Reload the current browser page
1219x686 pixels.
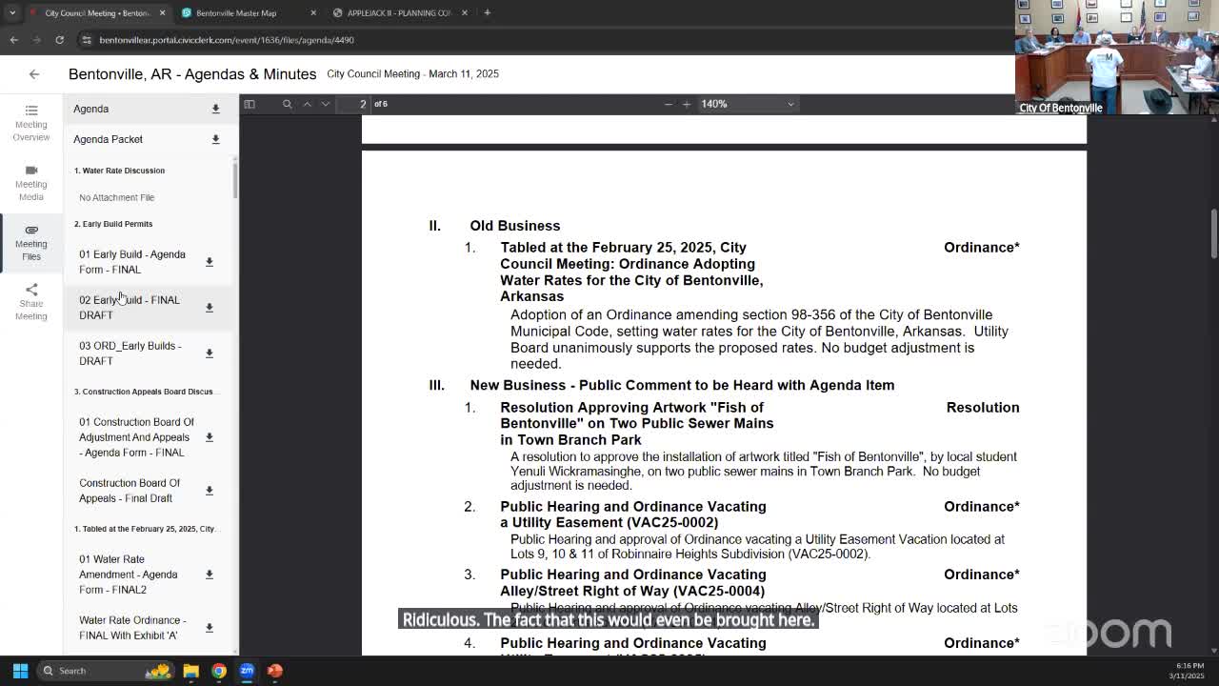click(x=59, y=40)
